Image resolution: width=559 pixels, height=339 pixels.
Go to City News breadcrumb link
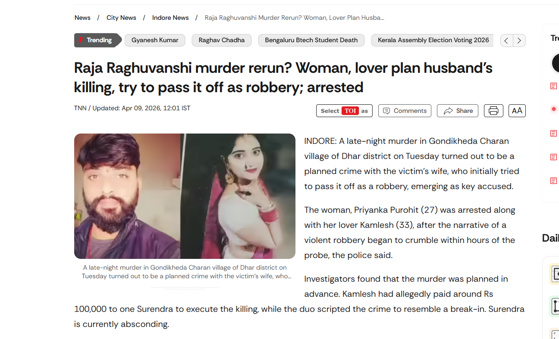[121, 18]
